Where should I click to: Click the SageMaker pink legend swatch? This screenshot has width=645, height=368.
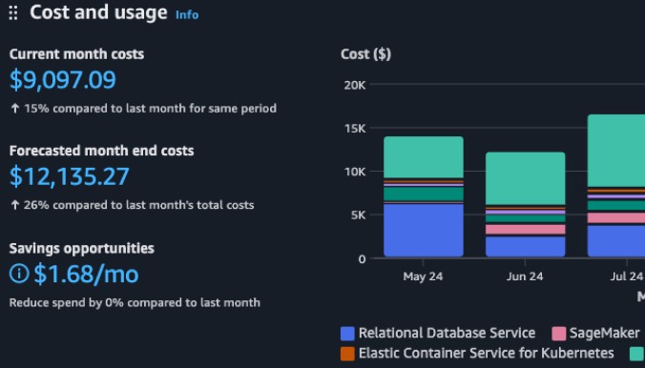pyautogui.click(x=559, y=334)
